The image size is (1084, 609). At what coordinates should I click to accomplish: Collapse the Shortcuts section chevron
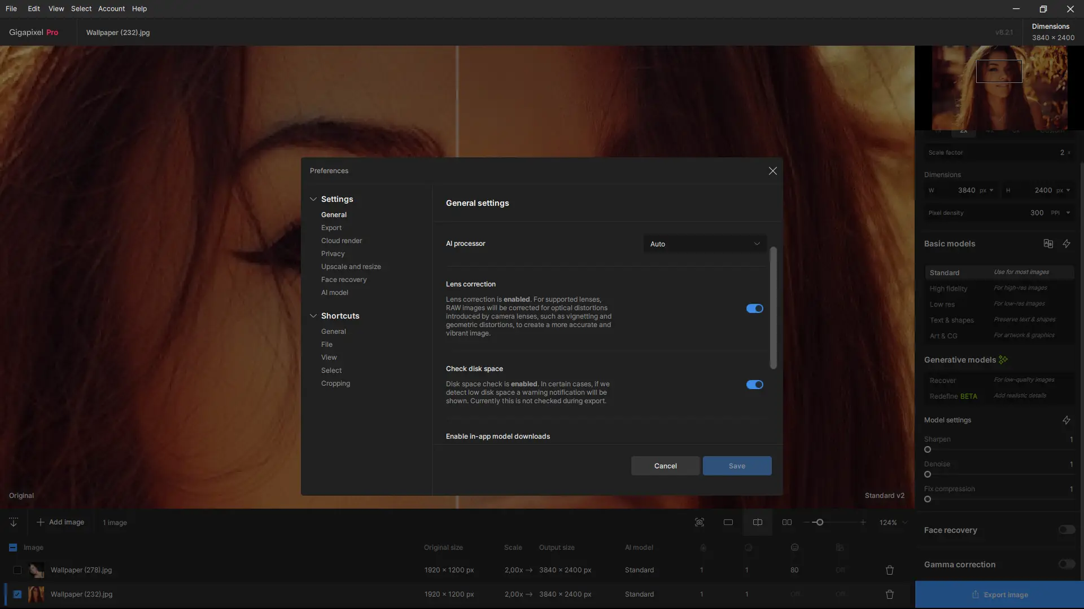(313, 316)
